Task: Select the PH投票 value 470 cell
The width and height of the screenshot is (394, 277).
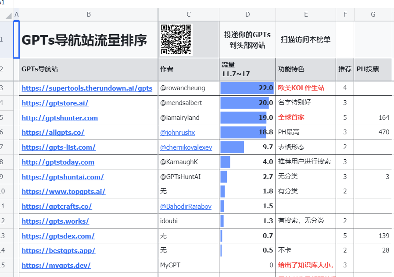Action: pos(373,132)
